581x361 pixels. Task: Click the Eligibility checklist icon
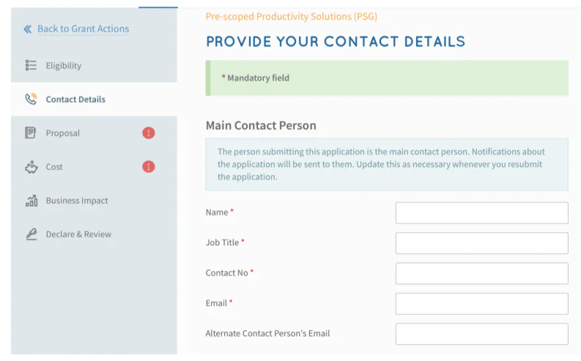tap(31, 65)
